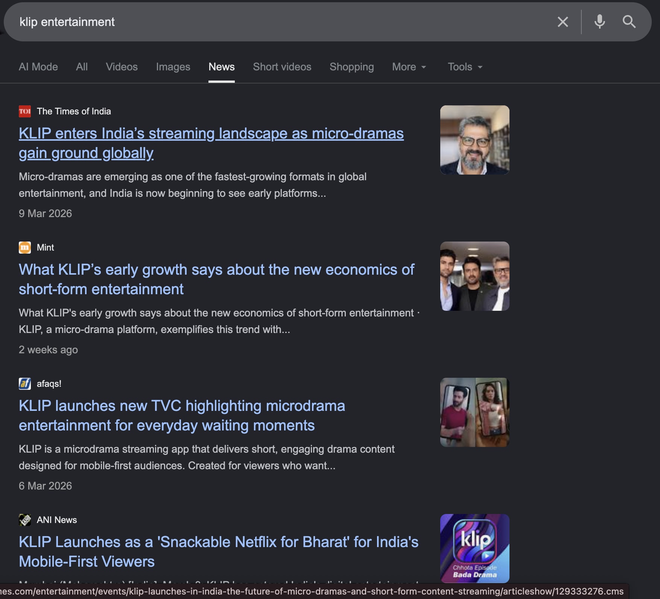
Task: Open 'Snackable Netflix for Bharat' article
Action: click(x=219, y=552)
